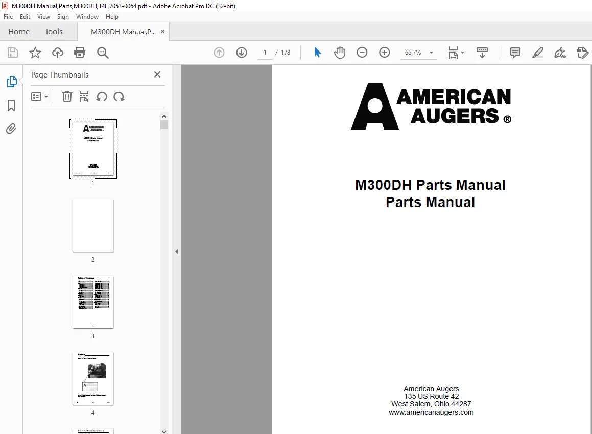This screenshot has width=592, height=434.
Task: Select page 4 Preface thumbnail
Action: [x=93, y=379]
